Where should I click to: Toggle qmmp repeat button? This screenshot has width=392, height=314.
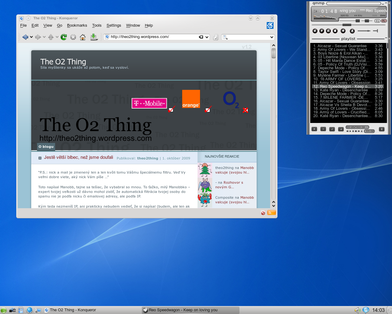coord(375,31)
